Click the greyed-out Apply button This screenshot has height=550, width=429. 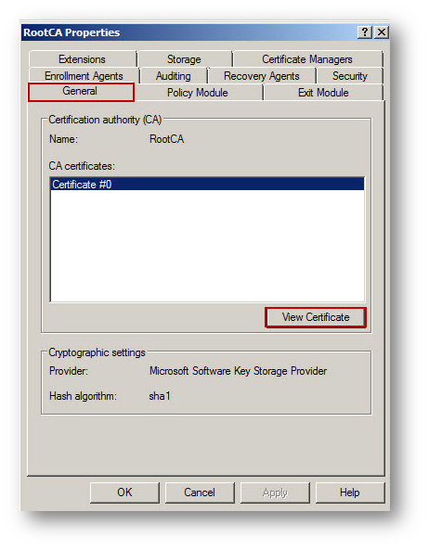275,492
